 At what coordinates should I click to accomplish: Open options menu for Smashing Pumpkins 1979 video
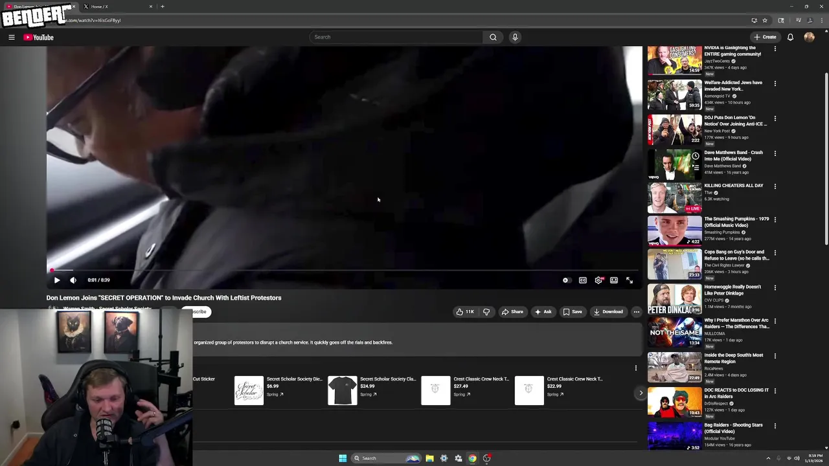click(x=775, y=220)
